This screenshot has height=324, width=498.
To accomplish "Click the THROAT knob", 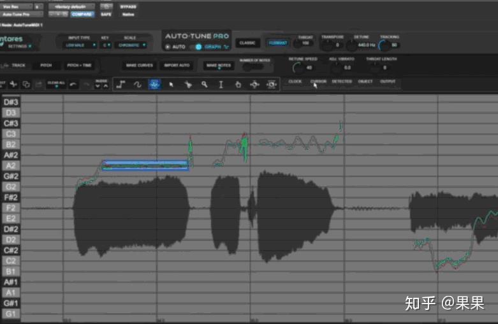I will [x=297, y=44].
